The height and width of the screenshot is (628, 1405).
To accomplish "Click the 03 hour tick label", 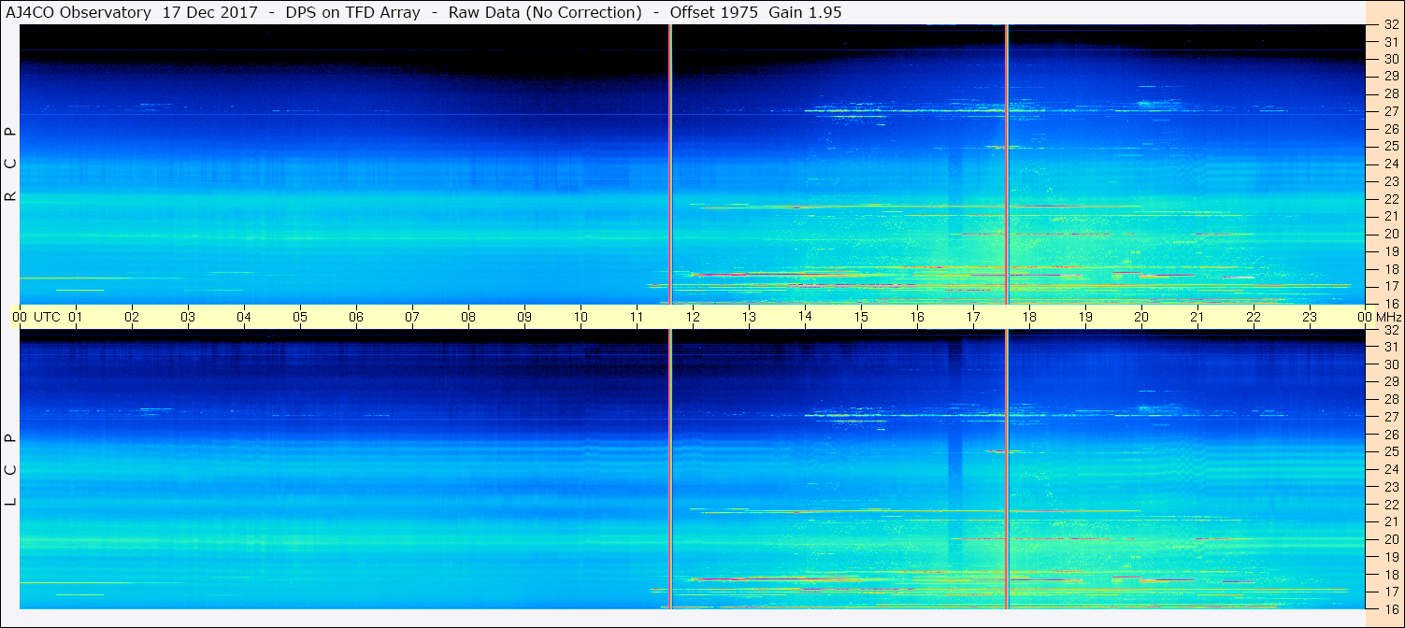I will coord(188,317).
